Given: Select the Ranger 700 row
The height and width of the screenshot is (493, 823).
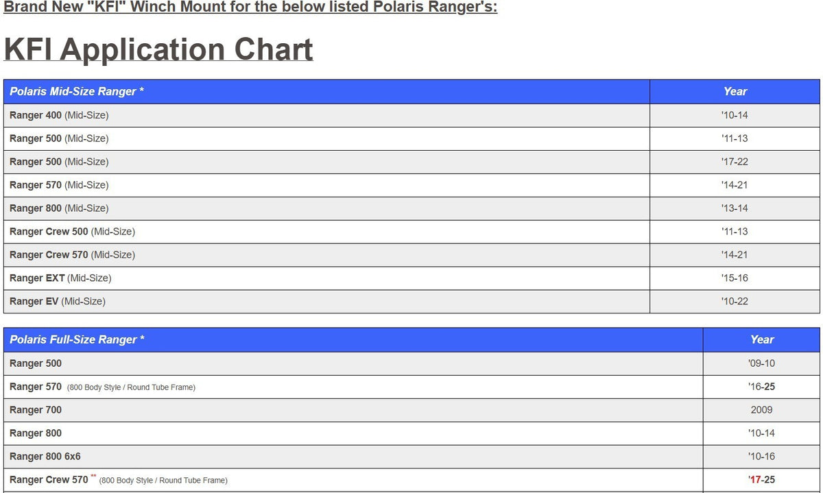Looking at the screenshot, I should (x=411, y=410).
